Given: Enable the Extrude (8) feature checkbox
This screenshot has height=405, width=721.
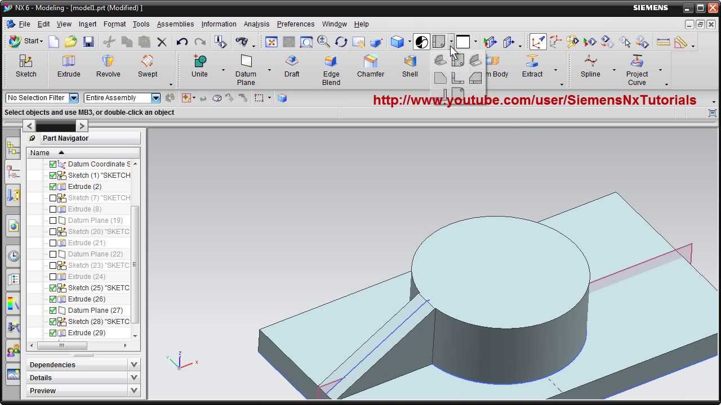Looking at the screenshot, I should (53, 209).
